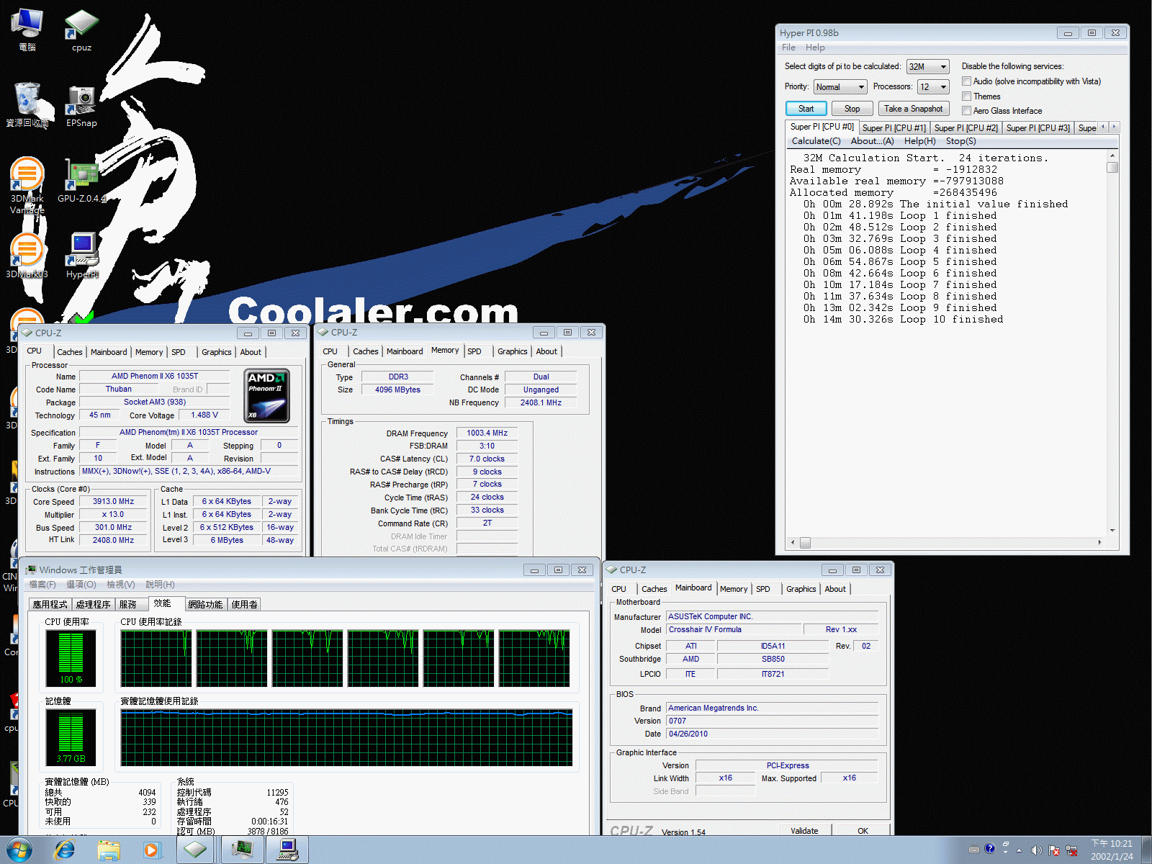This screenshot has height=864, width=1152.
Task: Launch Internet Explorer from taskbar
Action: point(65,850)
